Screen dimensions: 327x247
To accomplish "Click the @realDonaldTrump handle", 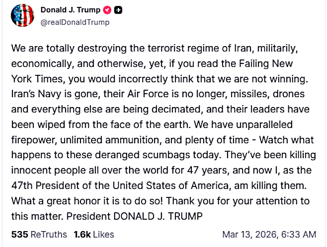I will coord(75,22).
